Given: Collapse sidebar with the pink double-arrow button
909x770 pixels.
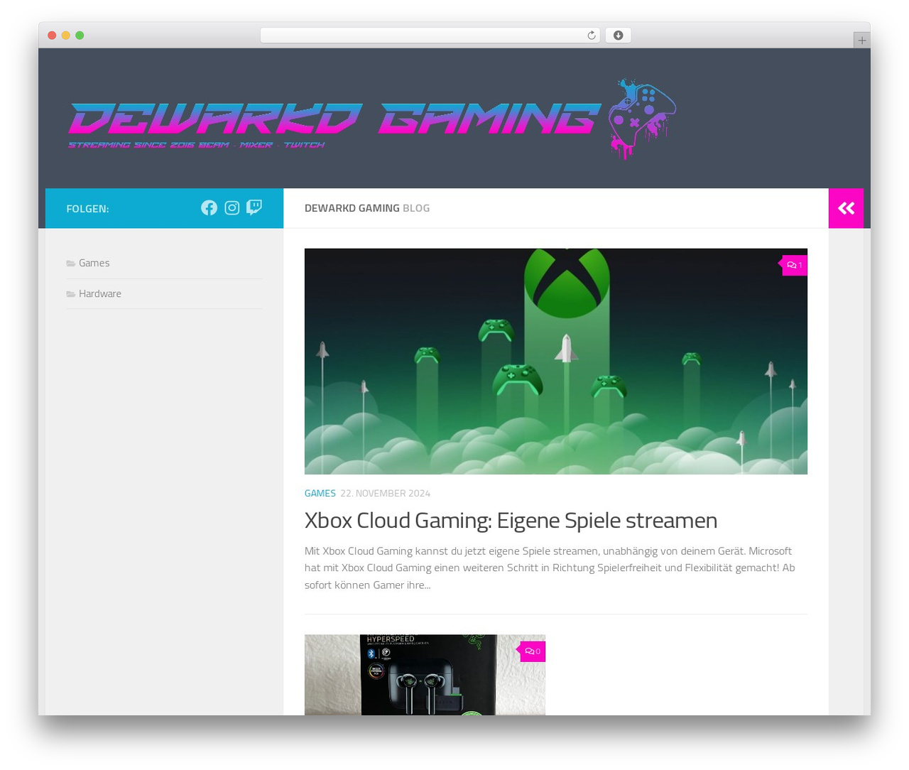Looking at the screenshot, I should (x=846, y=208).
